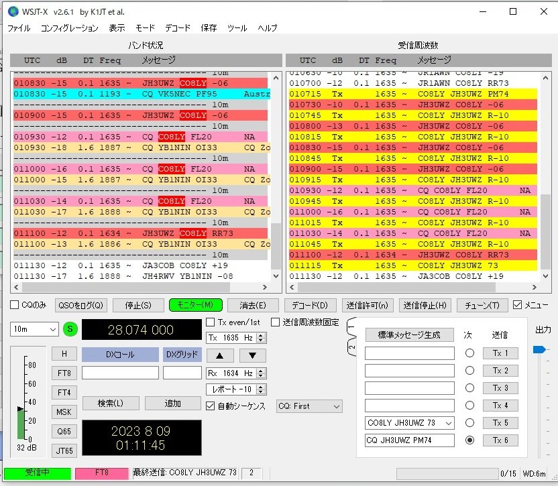The width and height of the screenshot is (558, 486).
Task: Toggle the green モニター(M) button
Action: tap(195, 305)
